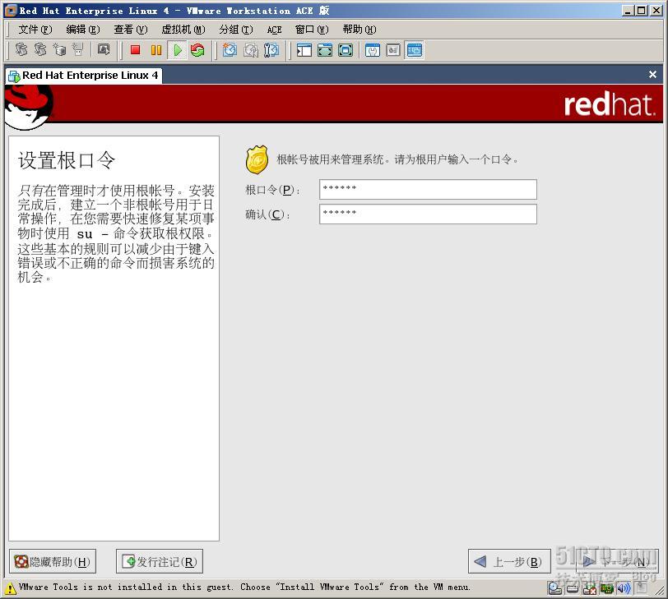Open the Snapshot Manager wrench-clock icon
This screenshot has width=668, height=599.
tap(271, 50)
